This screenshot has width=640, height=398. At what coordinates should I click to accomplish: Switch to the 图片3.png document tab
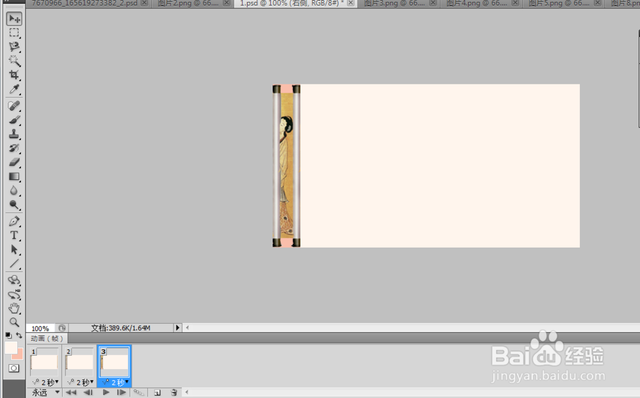394,3
